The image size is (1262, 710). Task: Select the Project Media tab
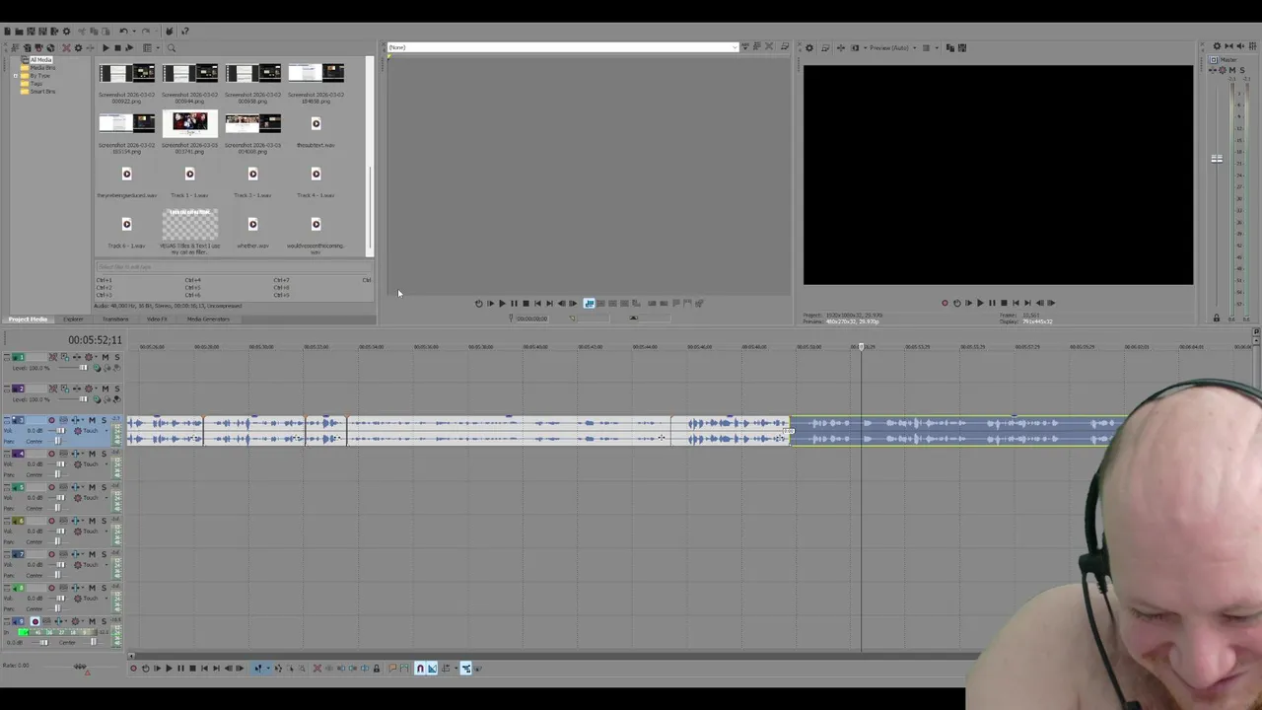click(x=28, y=319)
